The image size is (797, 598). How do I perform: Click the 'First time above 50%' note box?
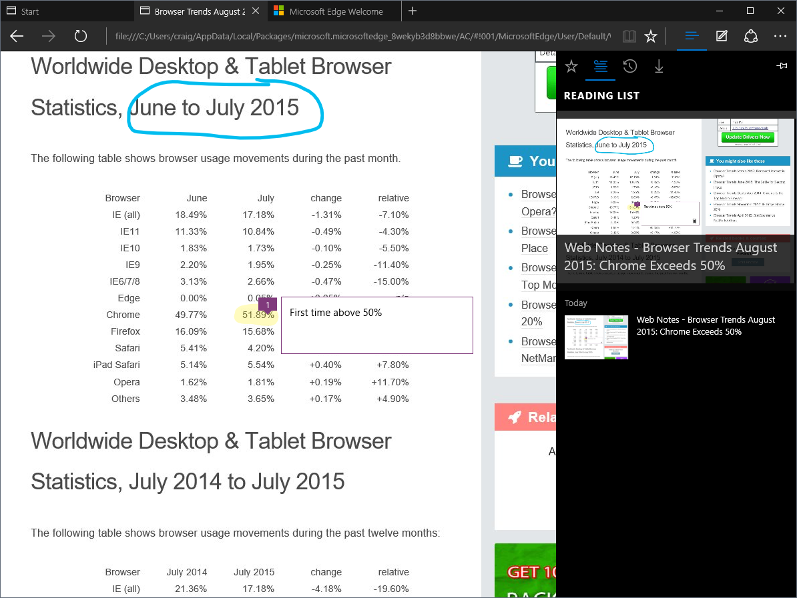[x=376, y=325]
